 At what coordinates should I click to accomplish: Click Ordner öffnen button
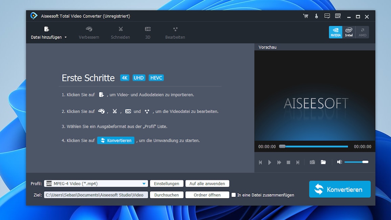click(x=207, y=195)
